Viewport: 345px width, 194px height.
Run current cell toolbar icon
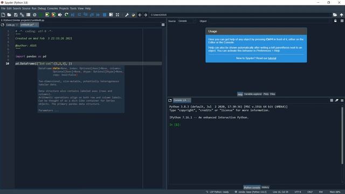pos(47,15)
